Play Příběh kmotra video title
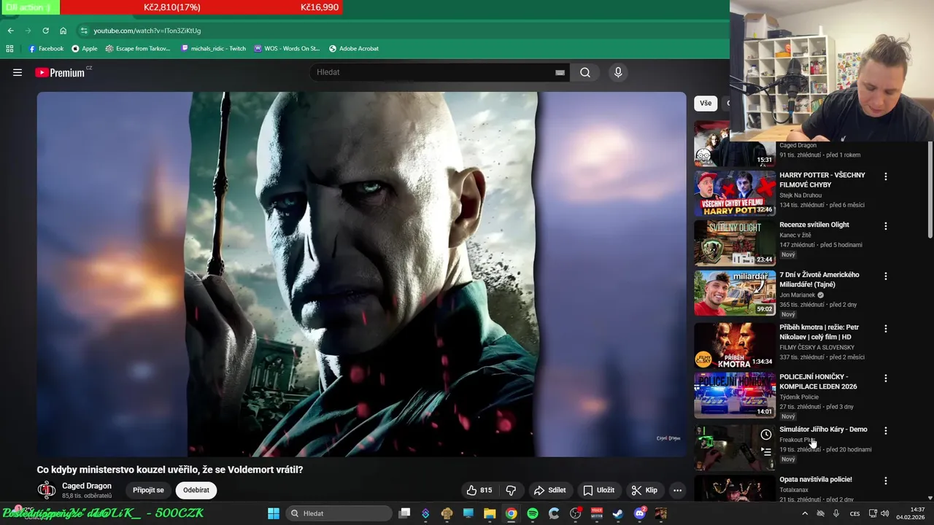This screenshot has width=934, height=525. coord(819,332)
